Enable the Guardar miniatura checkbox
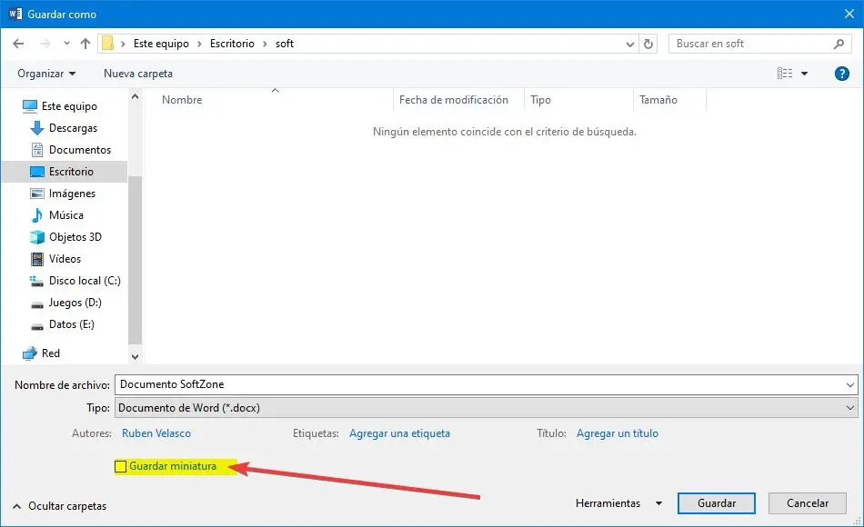This screenshot has width=864, height=527. 121,466
